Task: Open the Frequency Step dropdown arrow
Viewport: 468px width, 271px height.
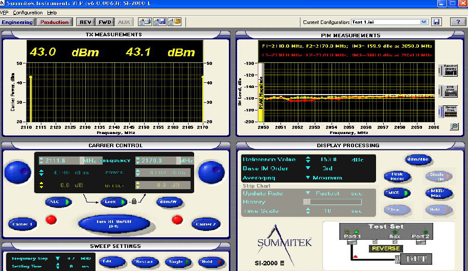Action: (x=58, y=258)
